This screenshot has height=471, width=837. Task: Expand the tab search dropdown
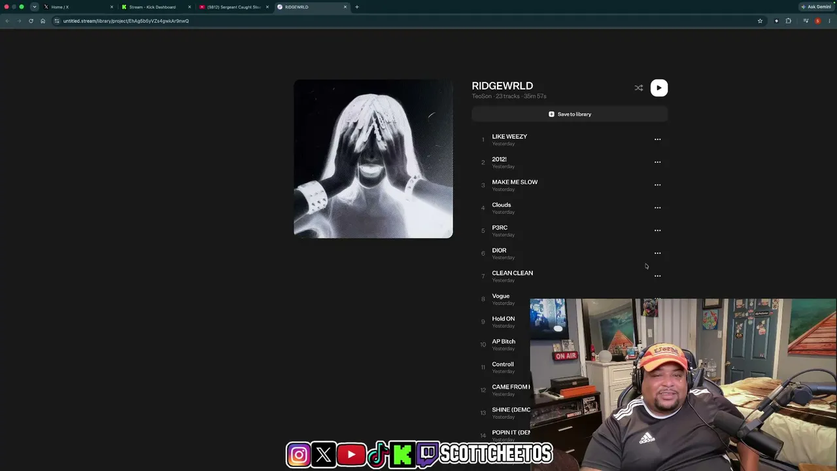(34, 7)
